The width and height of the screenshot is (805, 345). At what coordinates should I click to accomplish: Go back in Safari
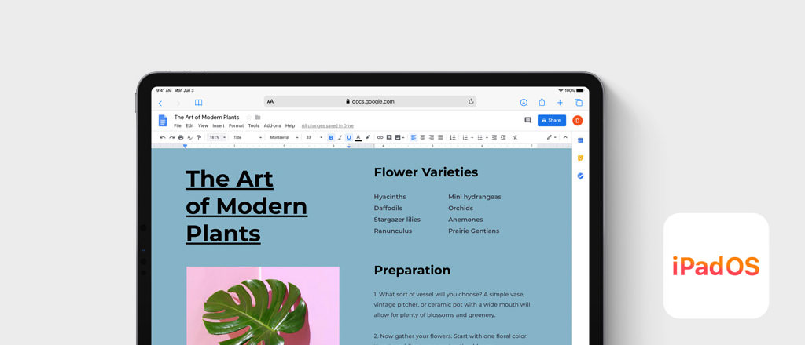click(x=160, y=103)
